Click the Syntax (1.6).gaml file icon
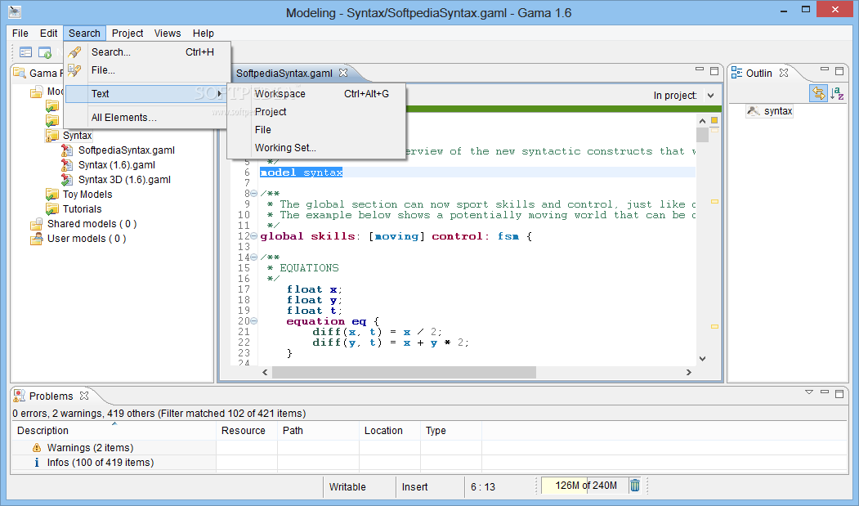 (x=66, y=165)
